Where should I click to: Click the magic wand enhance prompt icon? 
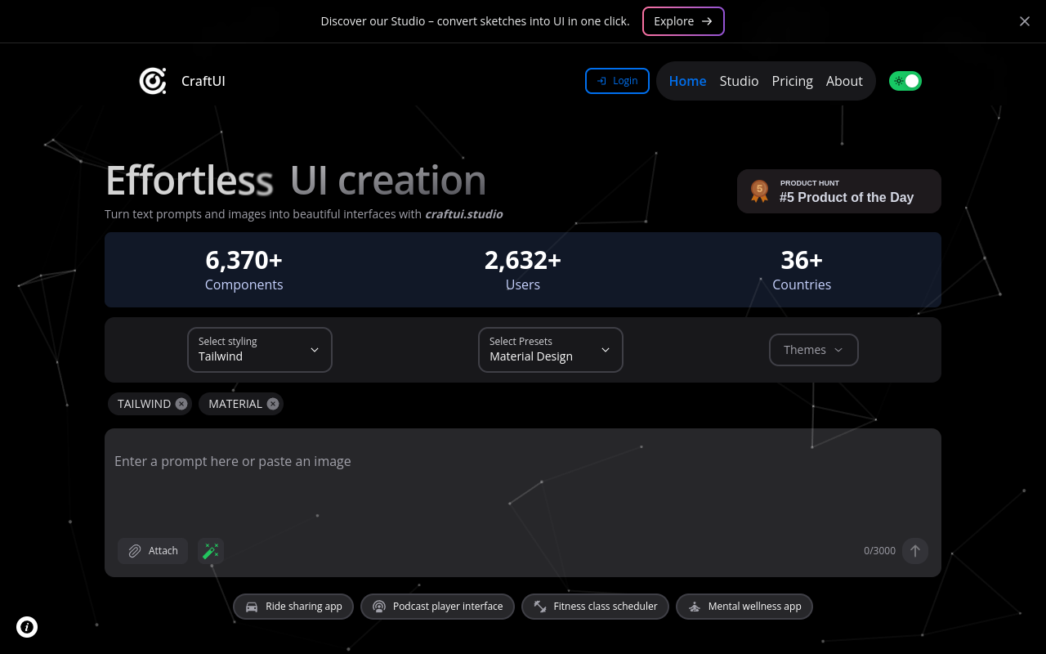211,551
